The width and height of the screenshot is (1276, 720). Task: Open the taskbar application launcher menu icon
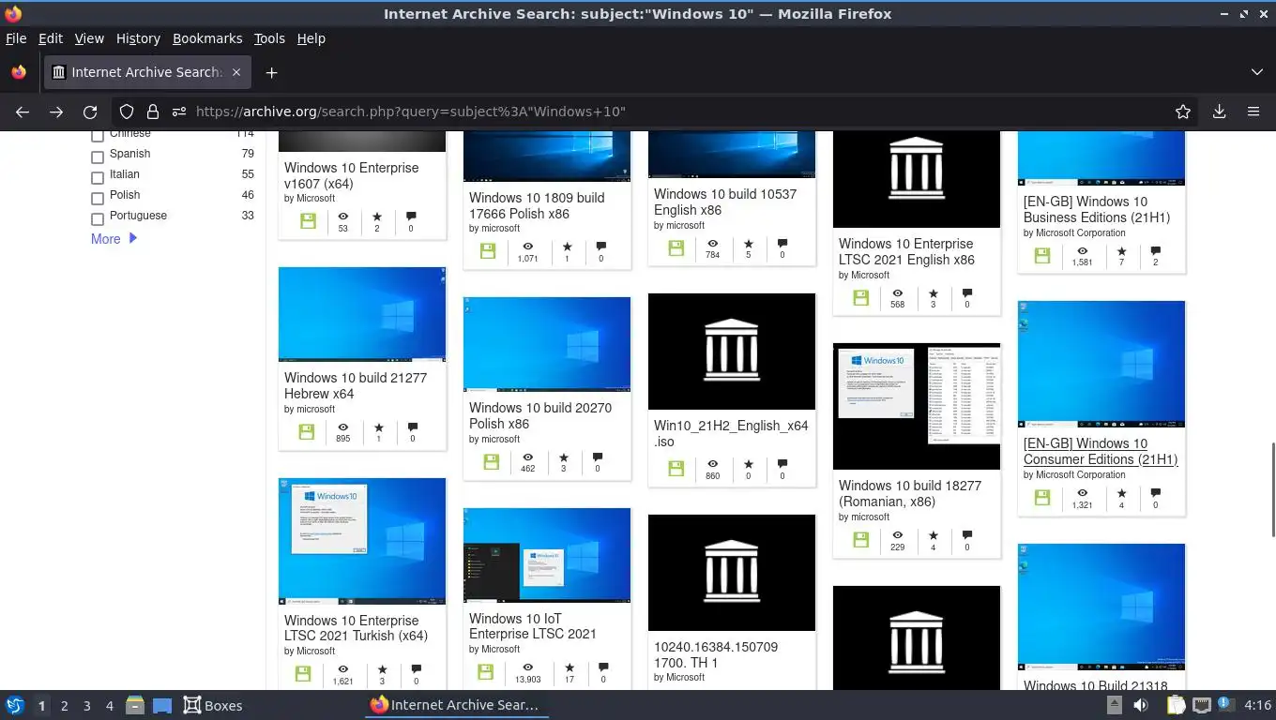click(15, 705)
